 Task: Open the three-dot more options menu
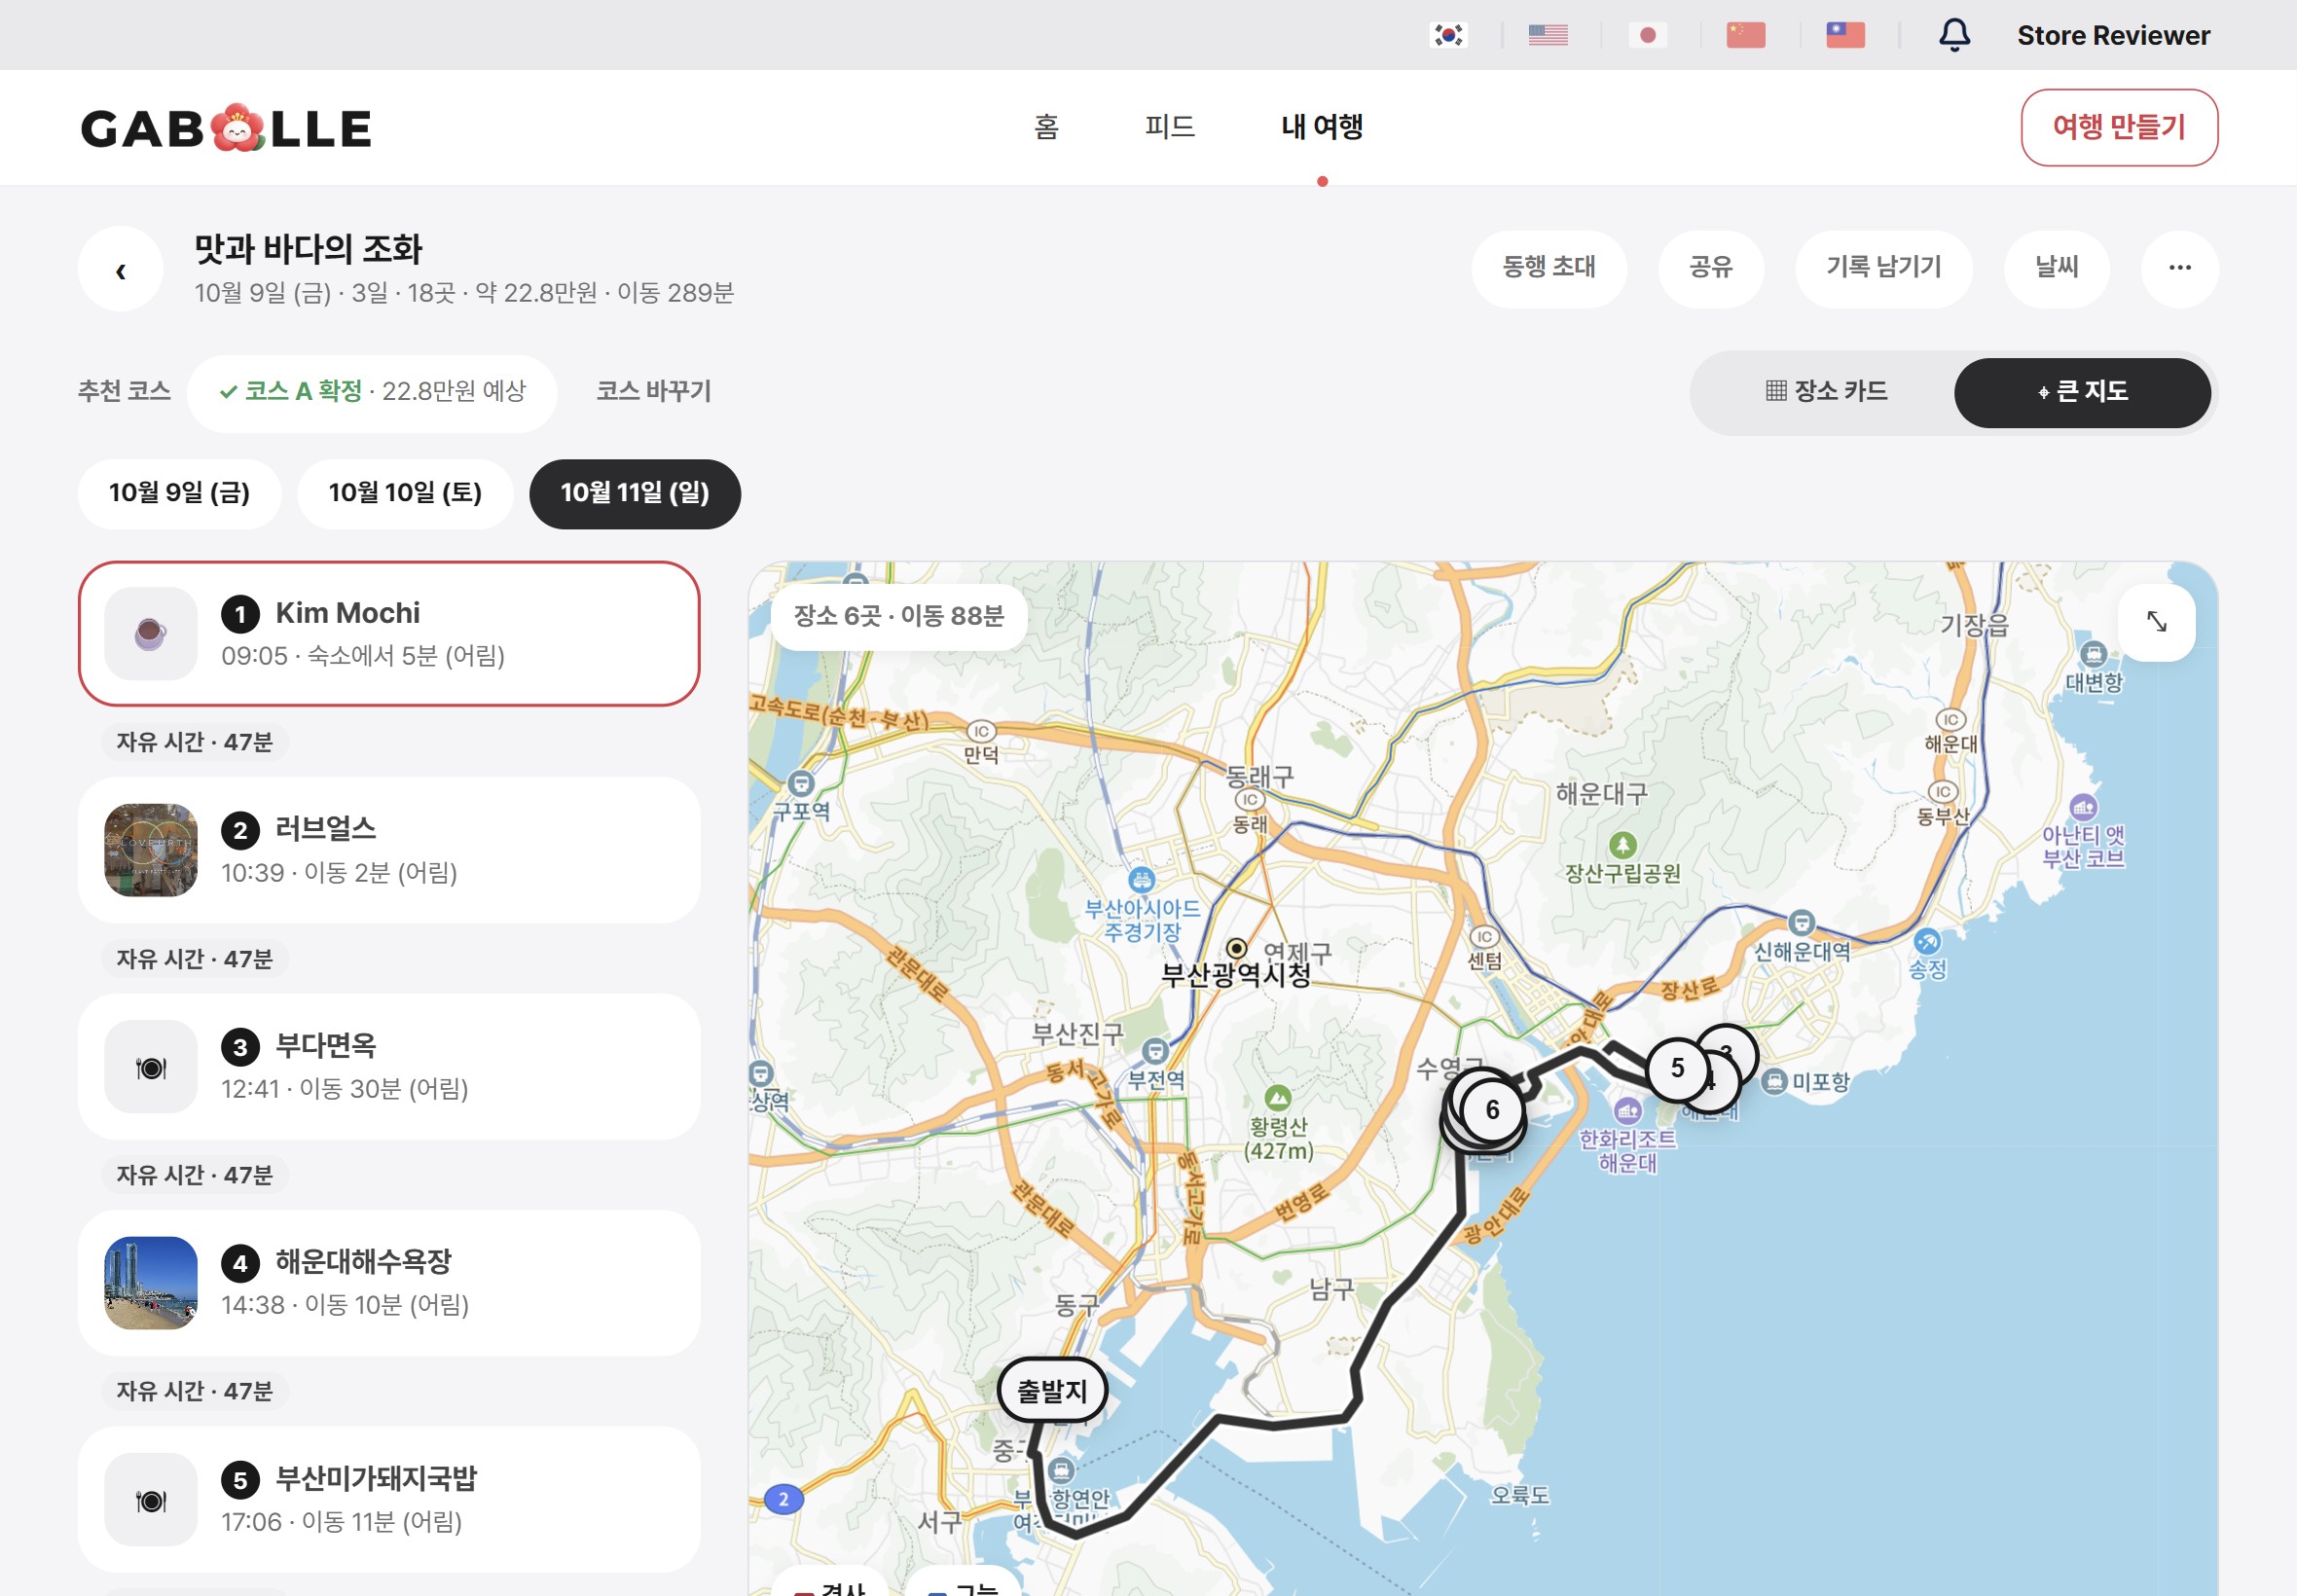(2180, 267)
